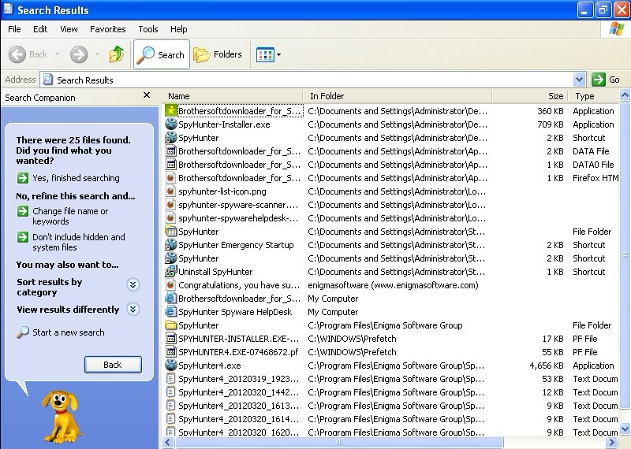Select the Brothersoftdownloader DATA File icon
The width and height of the screenshot is (631, 449).
click(x=171, y=151)
